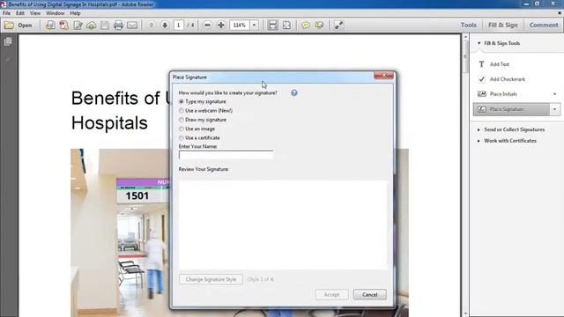Click the Convert PDF export icon

coord(64,26)
